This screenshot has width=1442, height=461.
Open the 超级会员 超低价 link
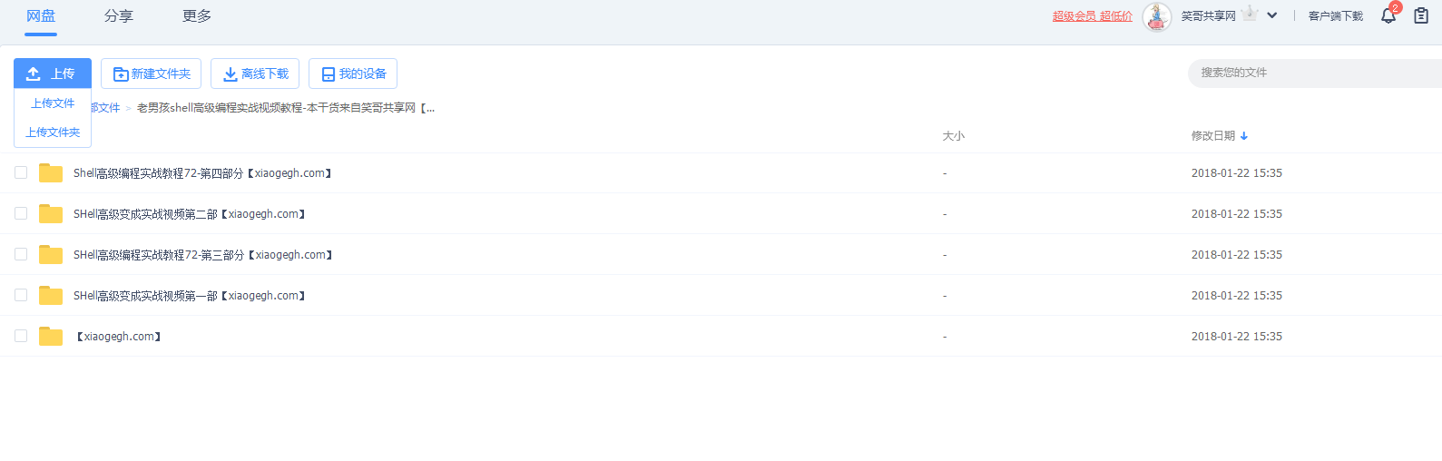(1093, 16)
